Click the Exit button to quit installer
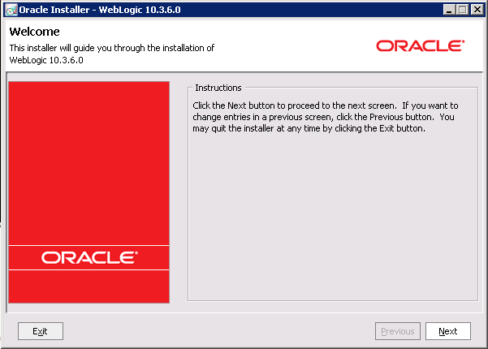 [41, 331]
